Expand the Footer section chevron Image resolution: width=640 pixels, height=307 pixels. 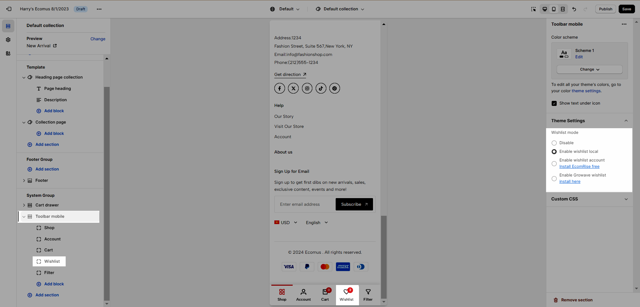[24, 180]
